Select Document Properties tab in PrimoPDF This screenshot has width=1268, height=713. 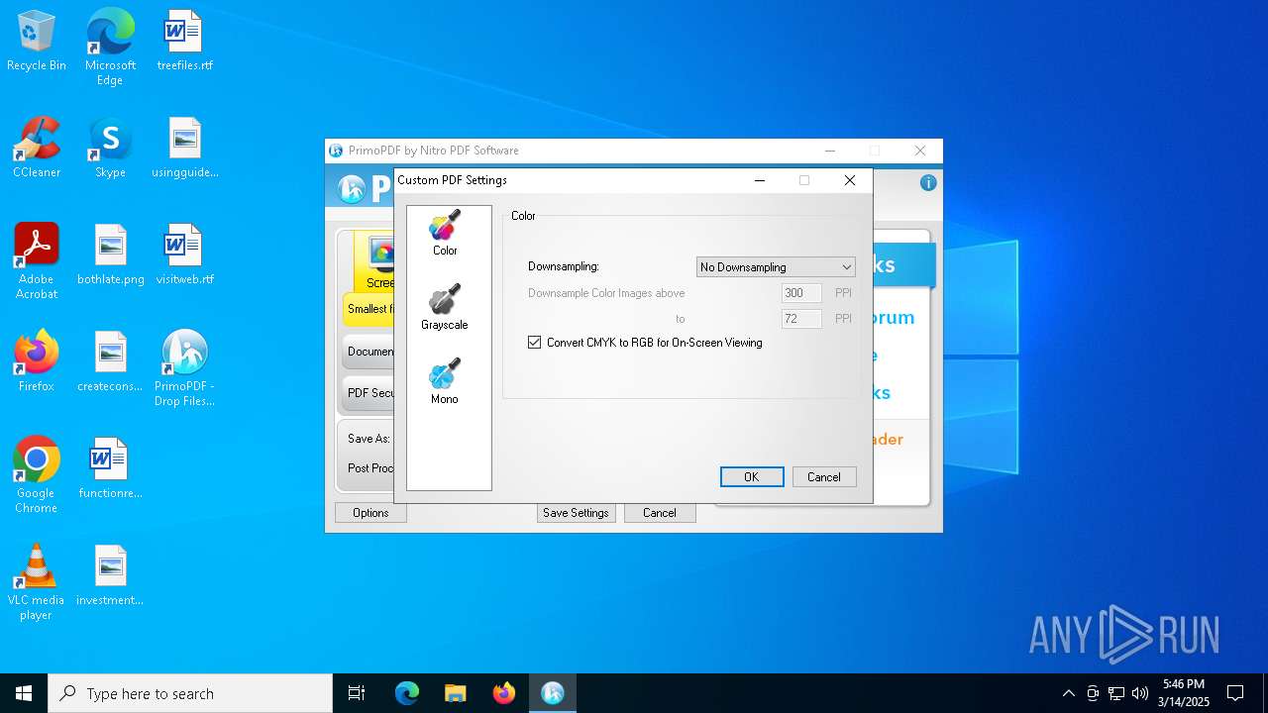(x=370, y=352)
